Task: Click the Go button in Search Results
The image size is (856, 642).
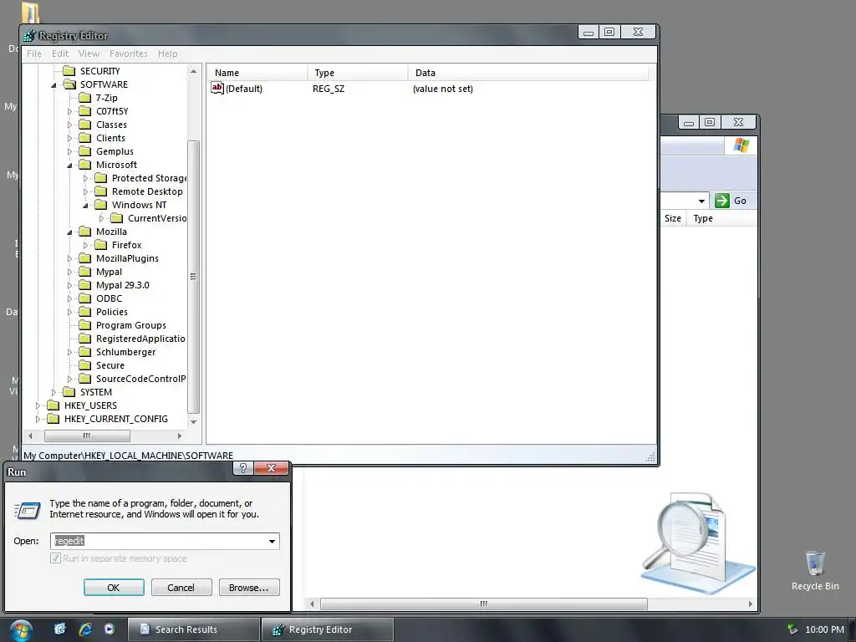Action: pyautogui.click(x=731, y=201)
